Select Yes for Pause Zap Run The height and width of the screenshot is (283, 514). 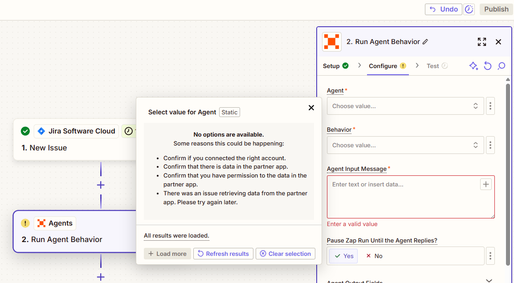tap(343, 256)
